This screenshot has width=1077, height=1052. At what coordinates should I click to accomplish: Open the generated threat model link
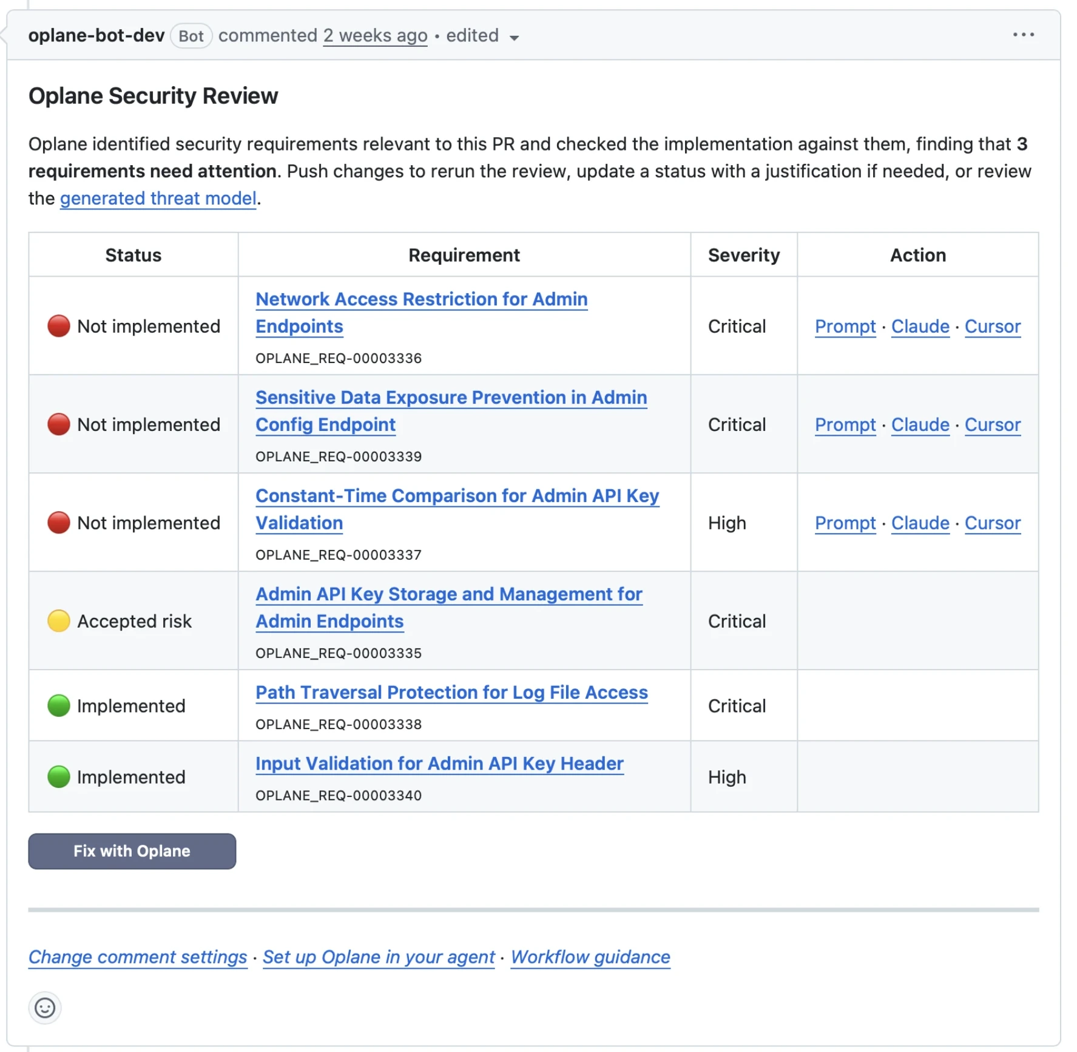[x=158, y=199]
